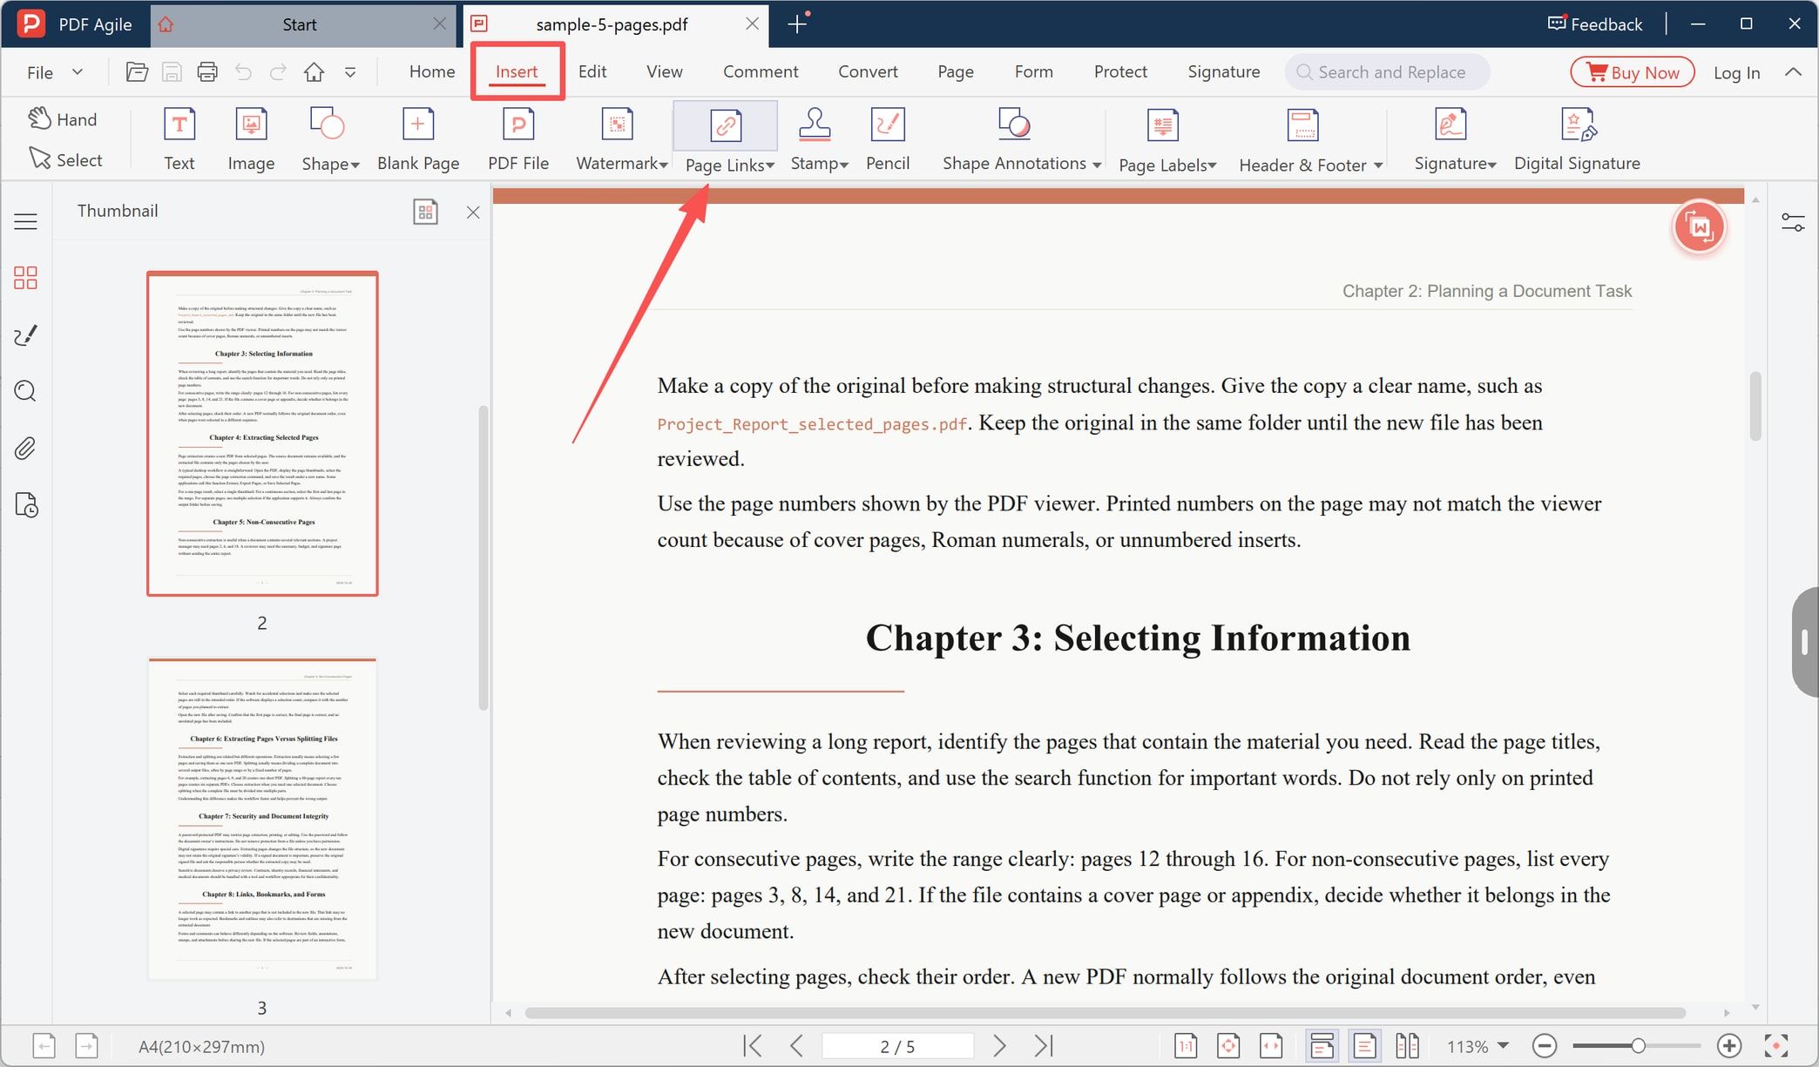Open the Digital Signature tool
Screen dimensions: 1819x1067
tap(1577, 139)
